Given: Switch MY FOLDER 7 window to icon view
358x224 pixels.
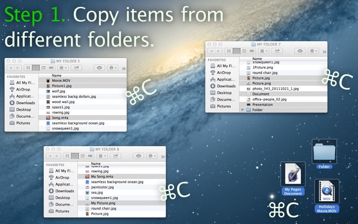Looking at the screenshot, I should [x=229, y=51].
